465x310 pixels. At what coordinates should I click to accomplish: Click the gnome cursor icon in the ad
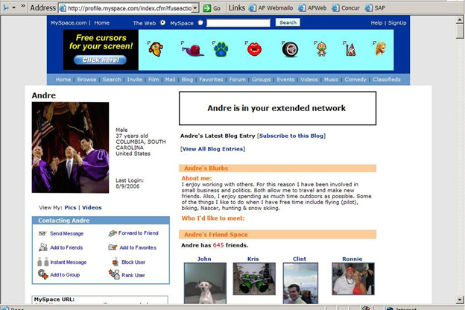tap(350, 49)
